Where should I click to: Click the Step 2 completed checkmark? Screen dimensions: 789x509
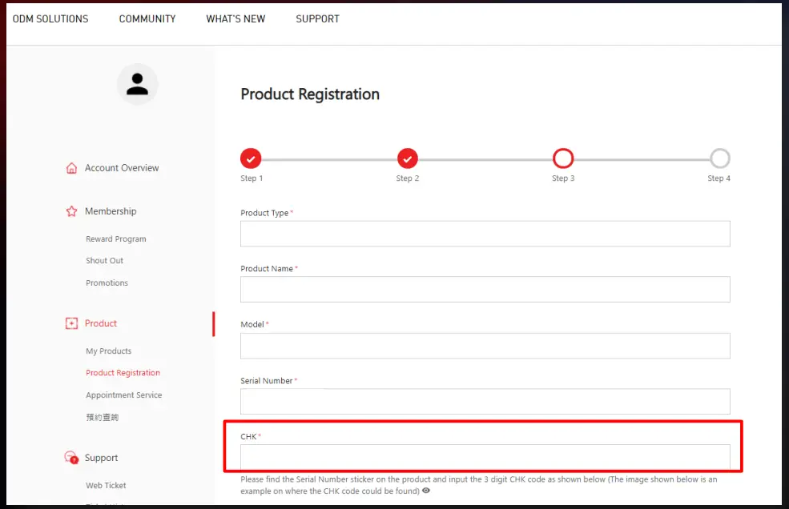(408, 158)
